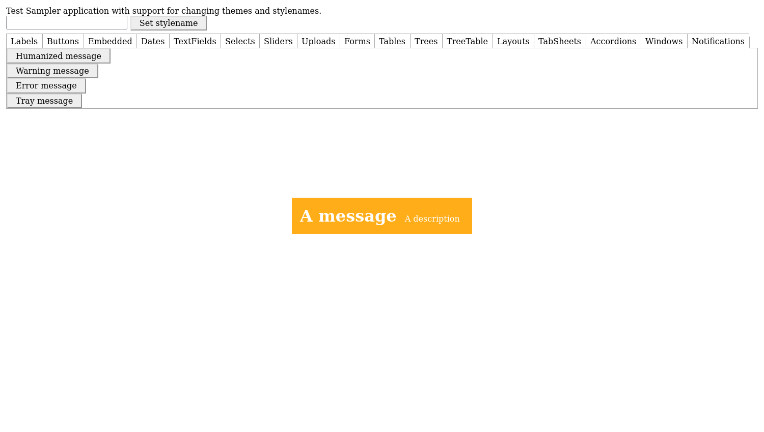
Task: Click the Set stylename button
Action: pos(169,23)
